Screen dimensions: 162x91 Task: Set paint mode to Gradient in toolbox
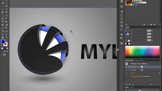[5, 48]
